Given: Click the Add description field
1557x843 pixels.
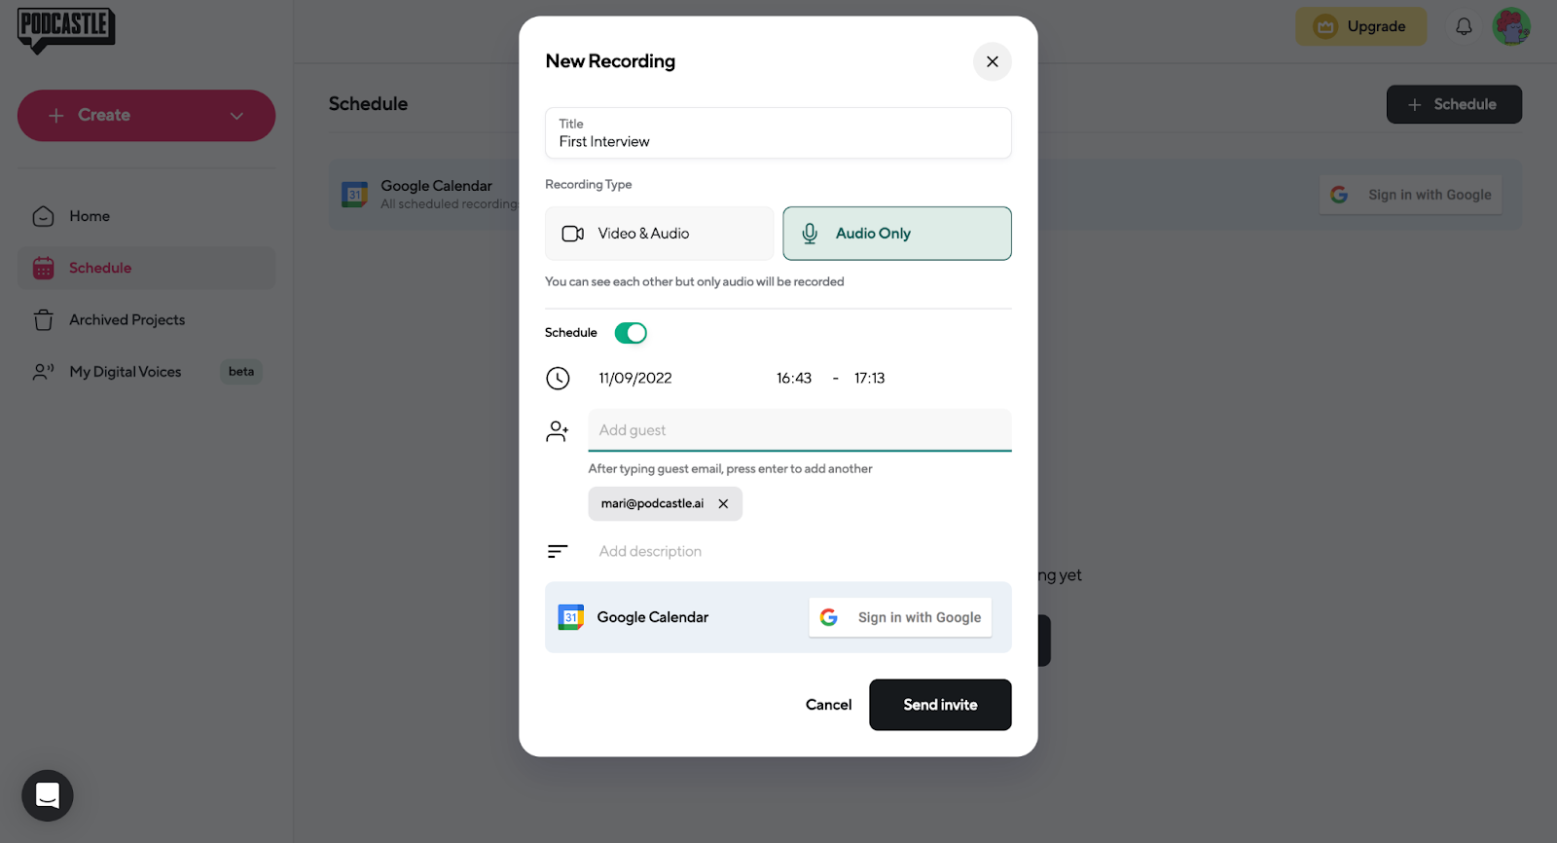Looking at the screenshot, I should click(x=650, y=552).
